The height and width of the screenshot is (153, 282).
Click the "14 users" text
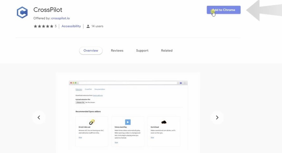[x=97, y=26]
